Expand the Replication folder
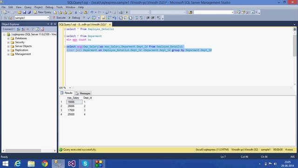 coord(8,50)
